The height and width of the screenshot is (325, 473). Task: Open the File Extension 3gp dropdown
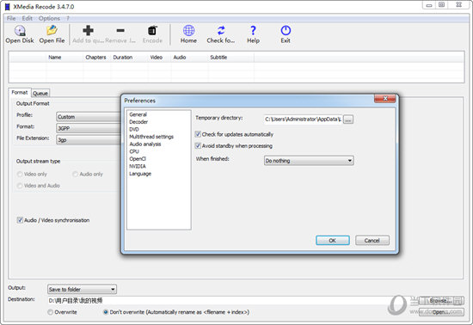pos(89,140)
